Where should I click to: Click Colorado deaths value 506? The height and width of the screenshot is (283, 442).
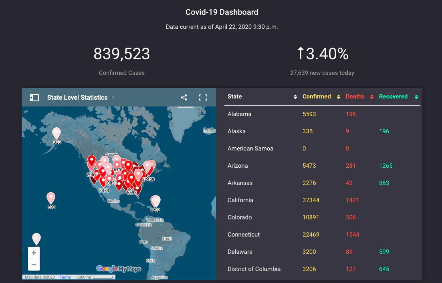click(x=351, y=217)
